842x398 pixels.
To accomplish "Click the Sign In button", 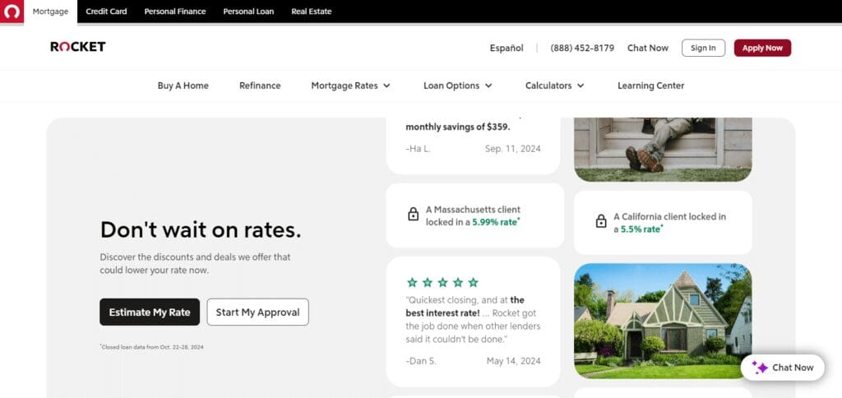I will tap(704, 48).
